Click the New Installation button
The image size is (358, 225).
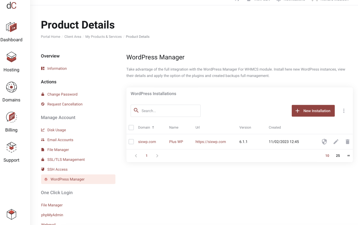coord(313,111)
